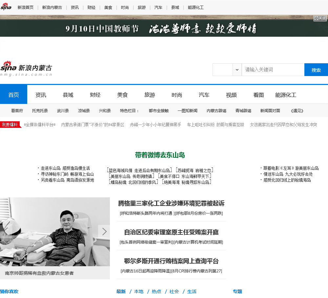Open 看首府 sub-navigation link
Screen dimensions: 328x298
click(17, 110)
